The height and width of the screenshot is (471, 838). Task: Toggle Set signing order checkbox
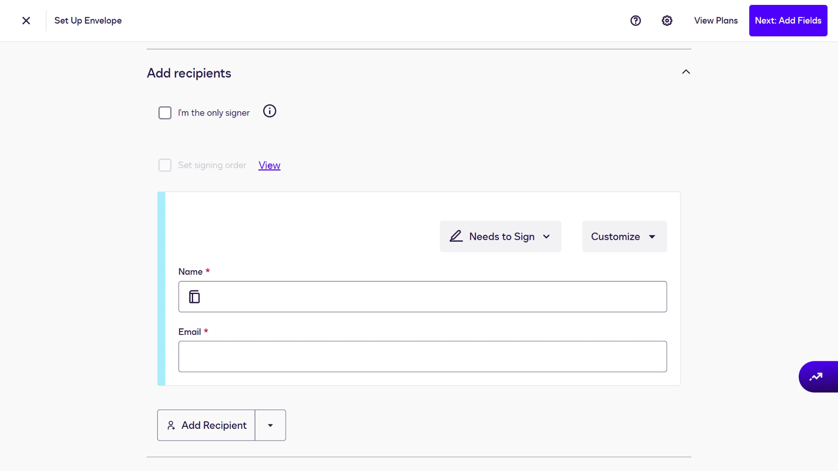coord(165,165)
